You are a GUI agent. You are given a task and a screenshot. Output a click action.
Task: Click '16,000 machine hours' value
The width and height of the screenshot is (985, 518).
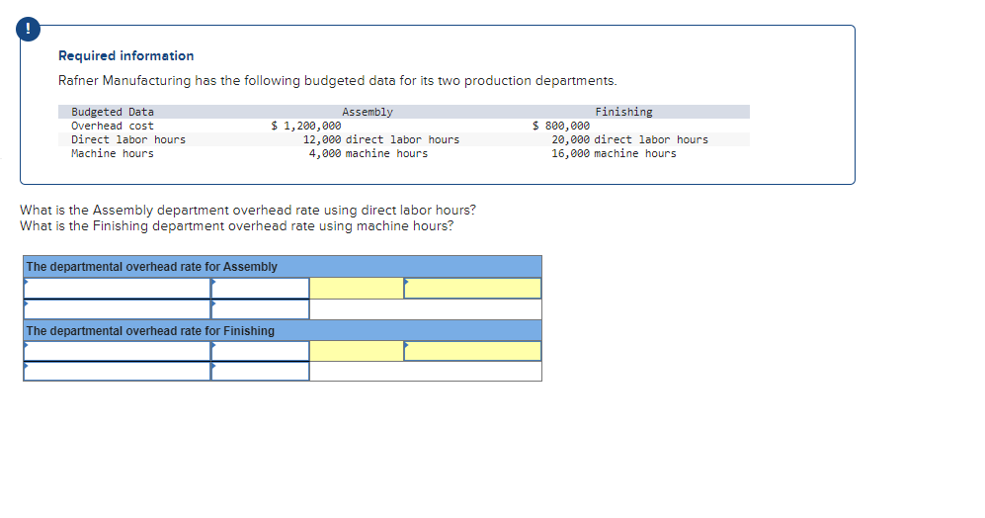click(614, 153)
